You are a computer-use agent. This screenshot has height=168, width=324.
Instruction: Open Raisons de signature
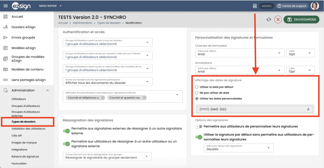(x=25, y=157)
